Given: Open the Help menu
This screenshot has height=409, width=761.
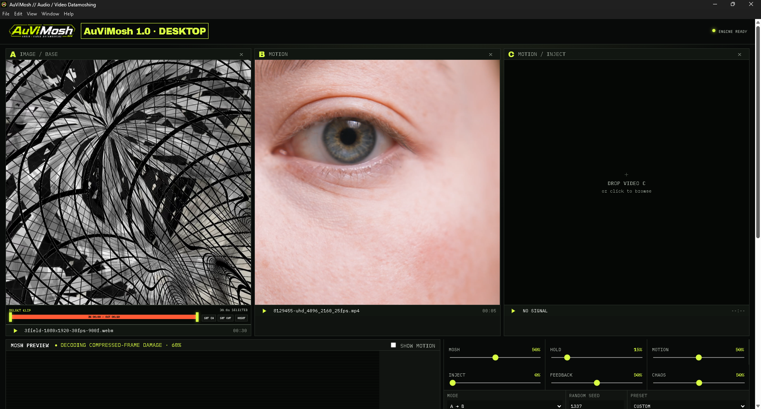Looking at the screenshot, I should 69,14.
